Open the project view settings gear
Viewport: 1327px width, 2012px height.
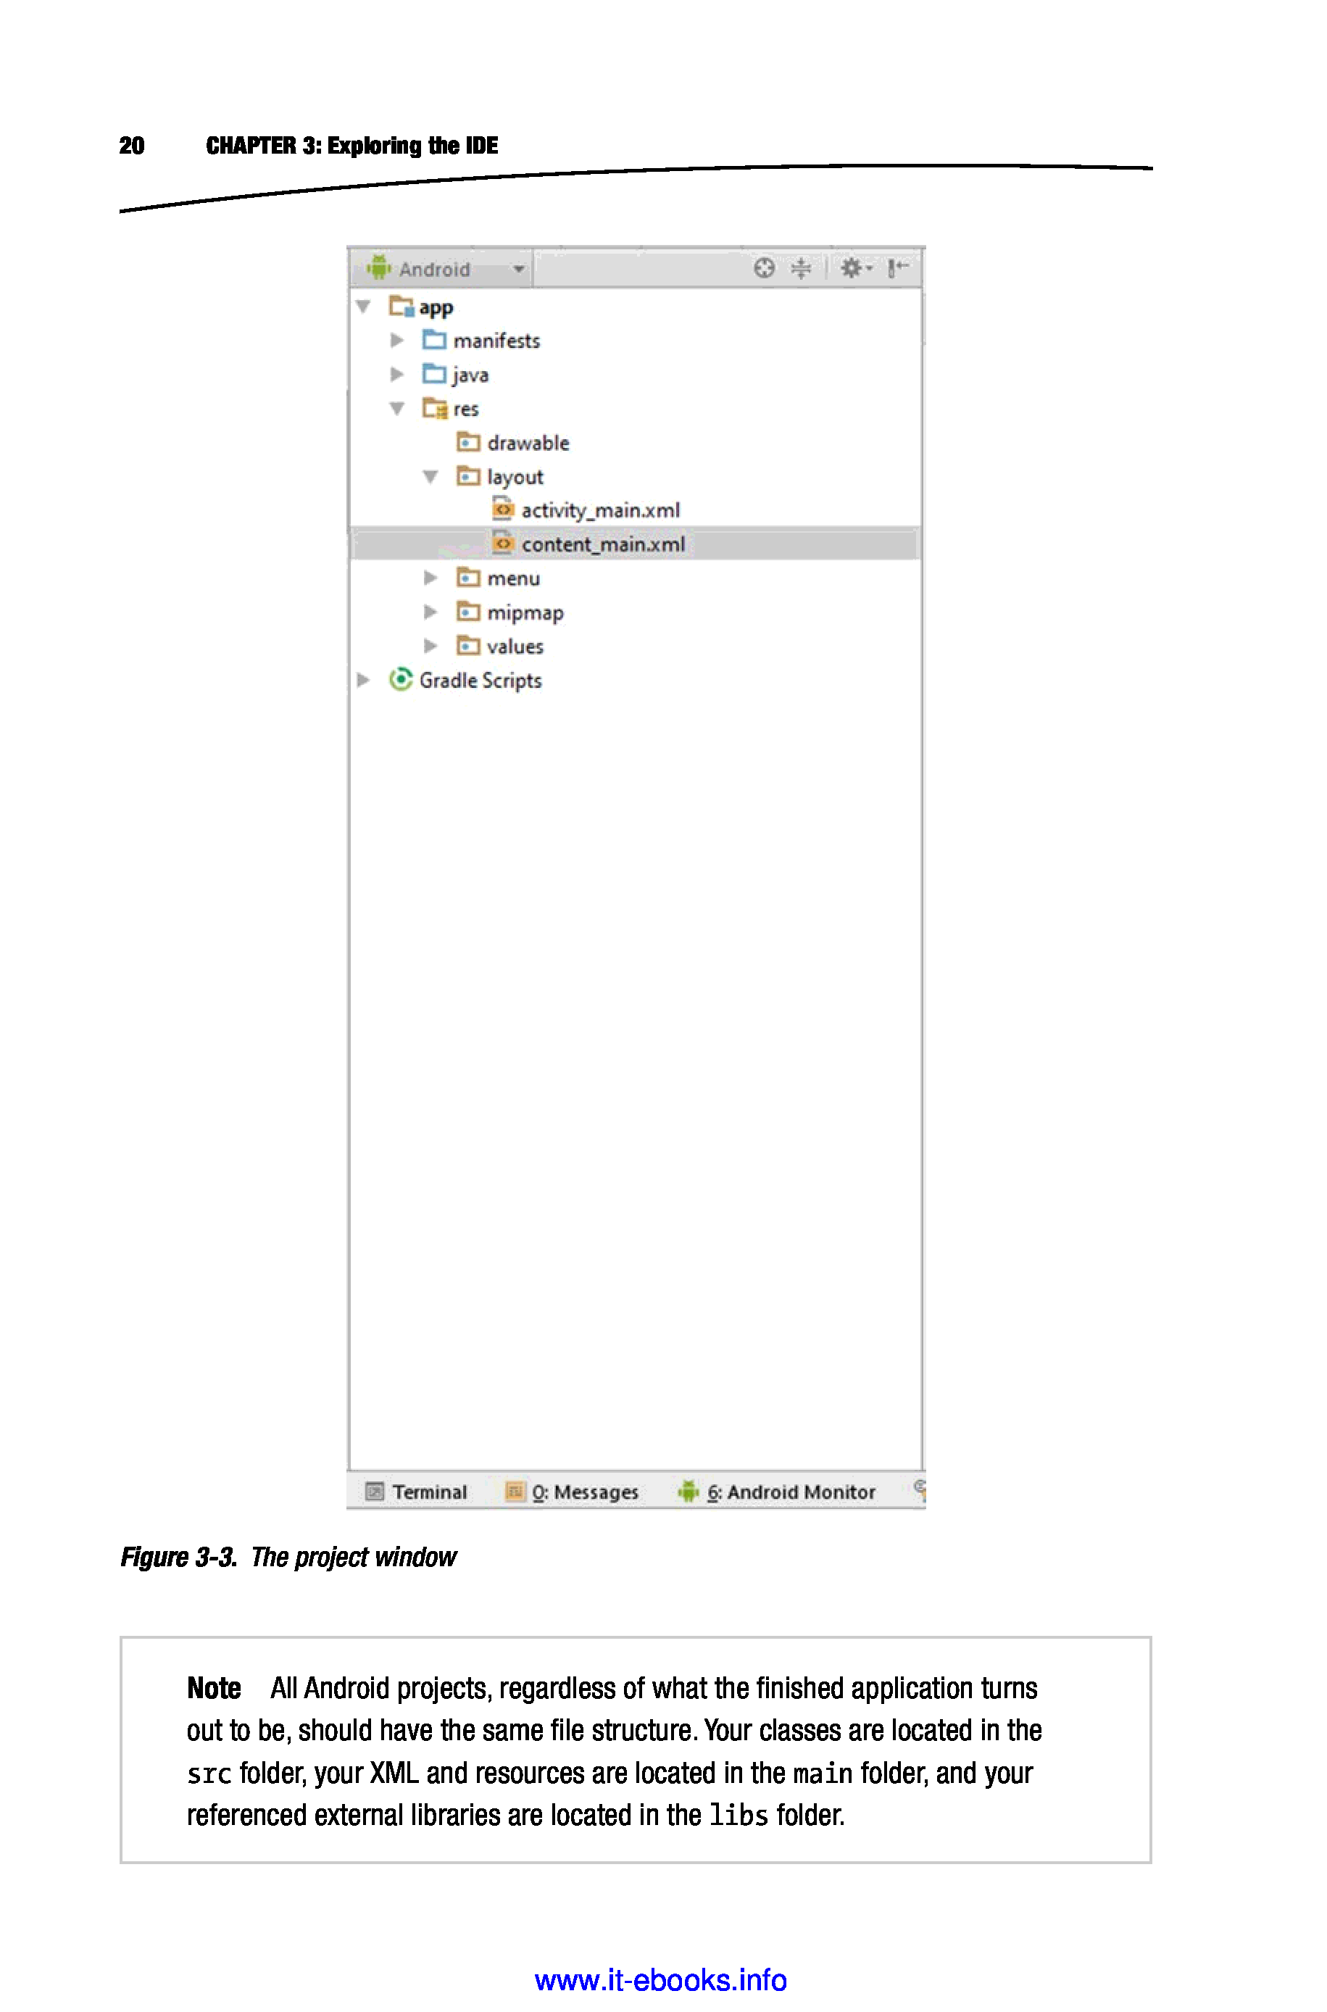[x=853, y=268]
